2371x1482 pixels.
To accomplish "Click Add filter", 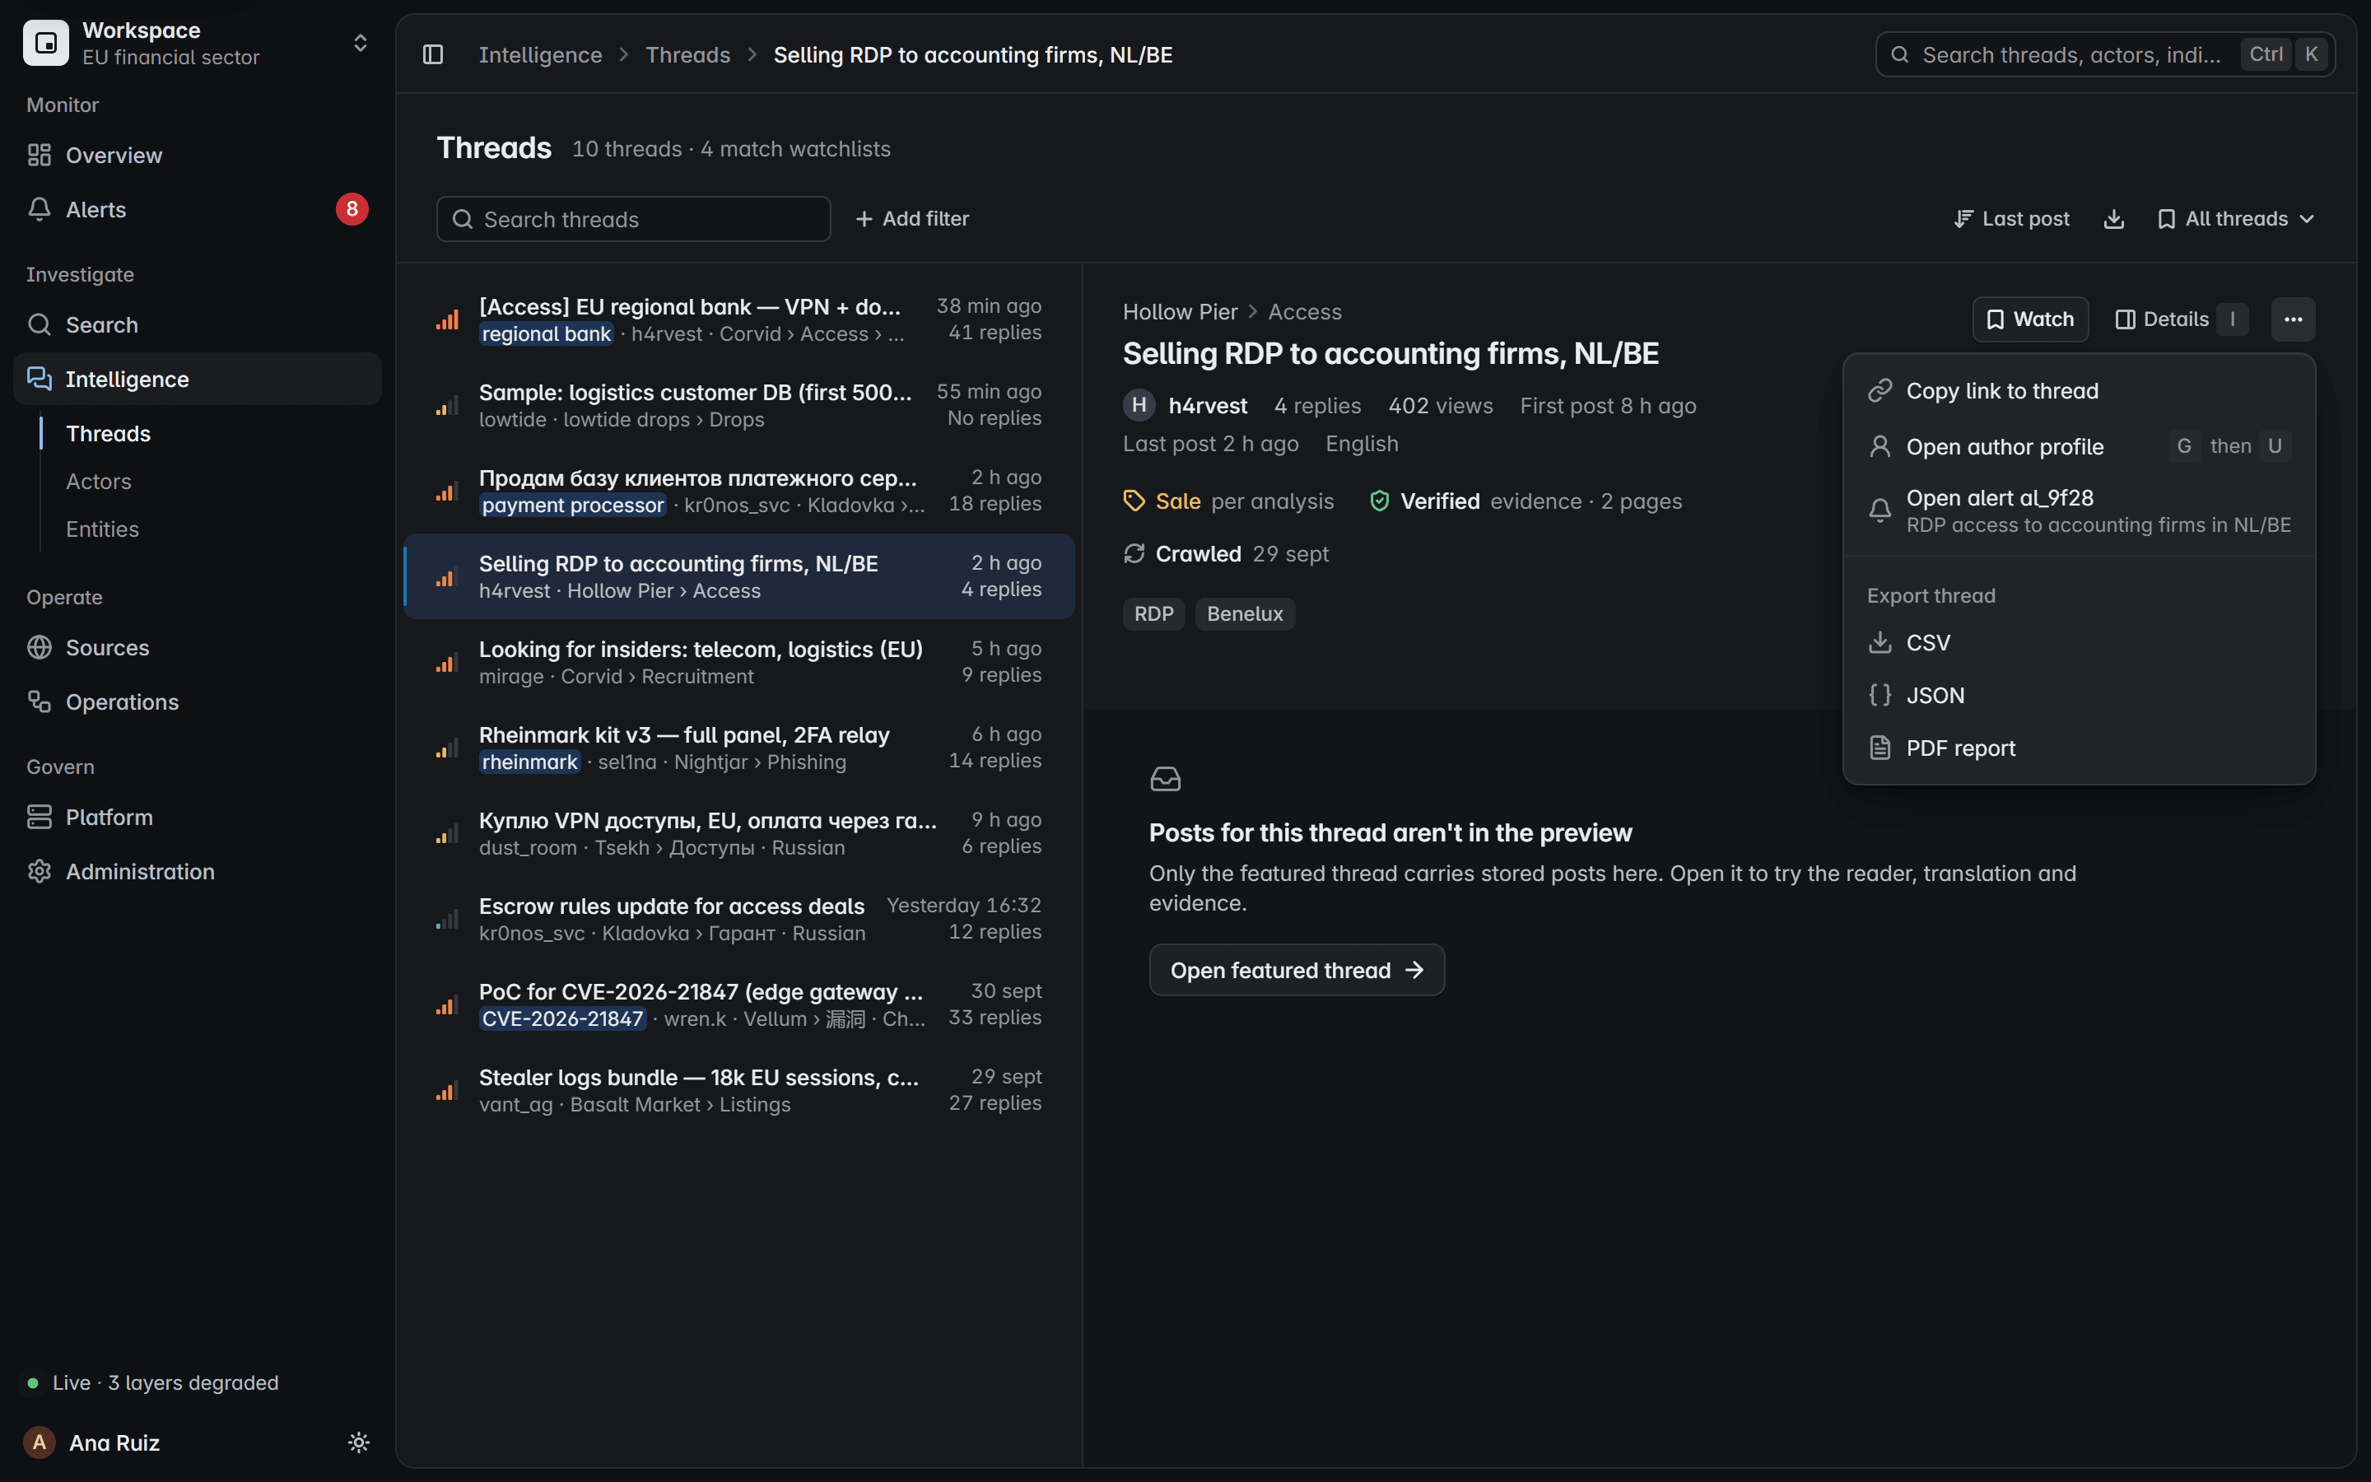I will pyautogui.click(x=912, y=218).
